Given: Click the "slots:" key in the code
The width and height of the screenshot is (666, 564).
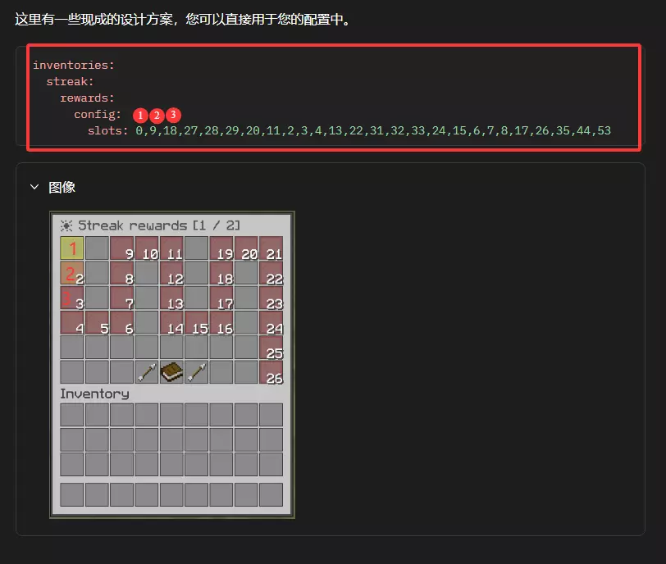Looking at the screenshot, I should click(x=107, y=130).
